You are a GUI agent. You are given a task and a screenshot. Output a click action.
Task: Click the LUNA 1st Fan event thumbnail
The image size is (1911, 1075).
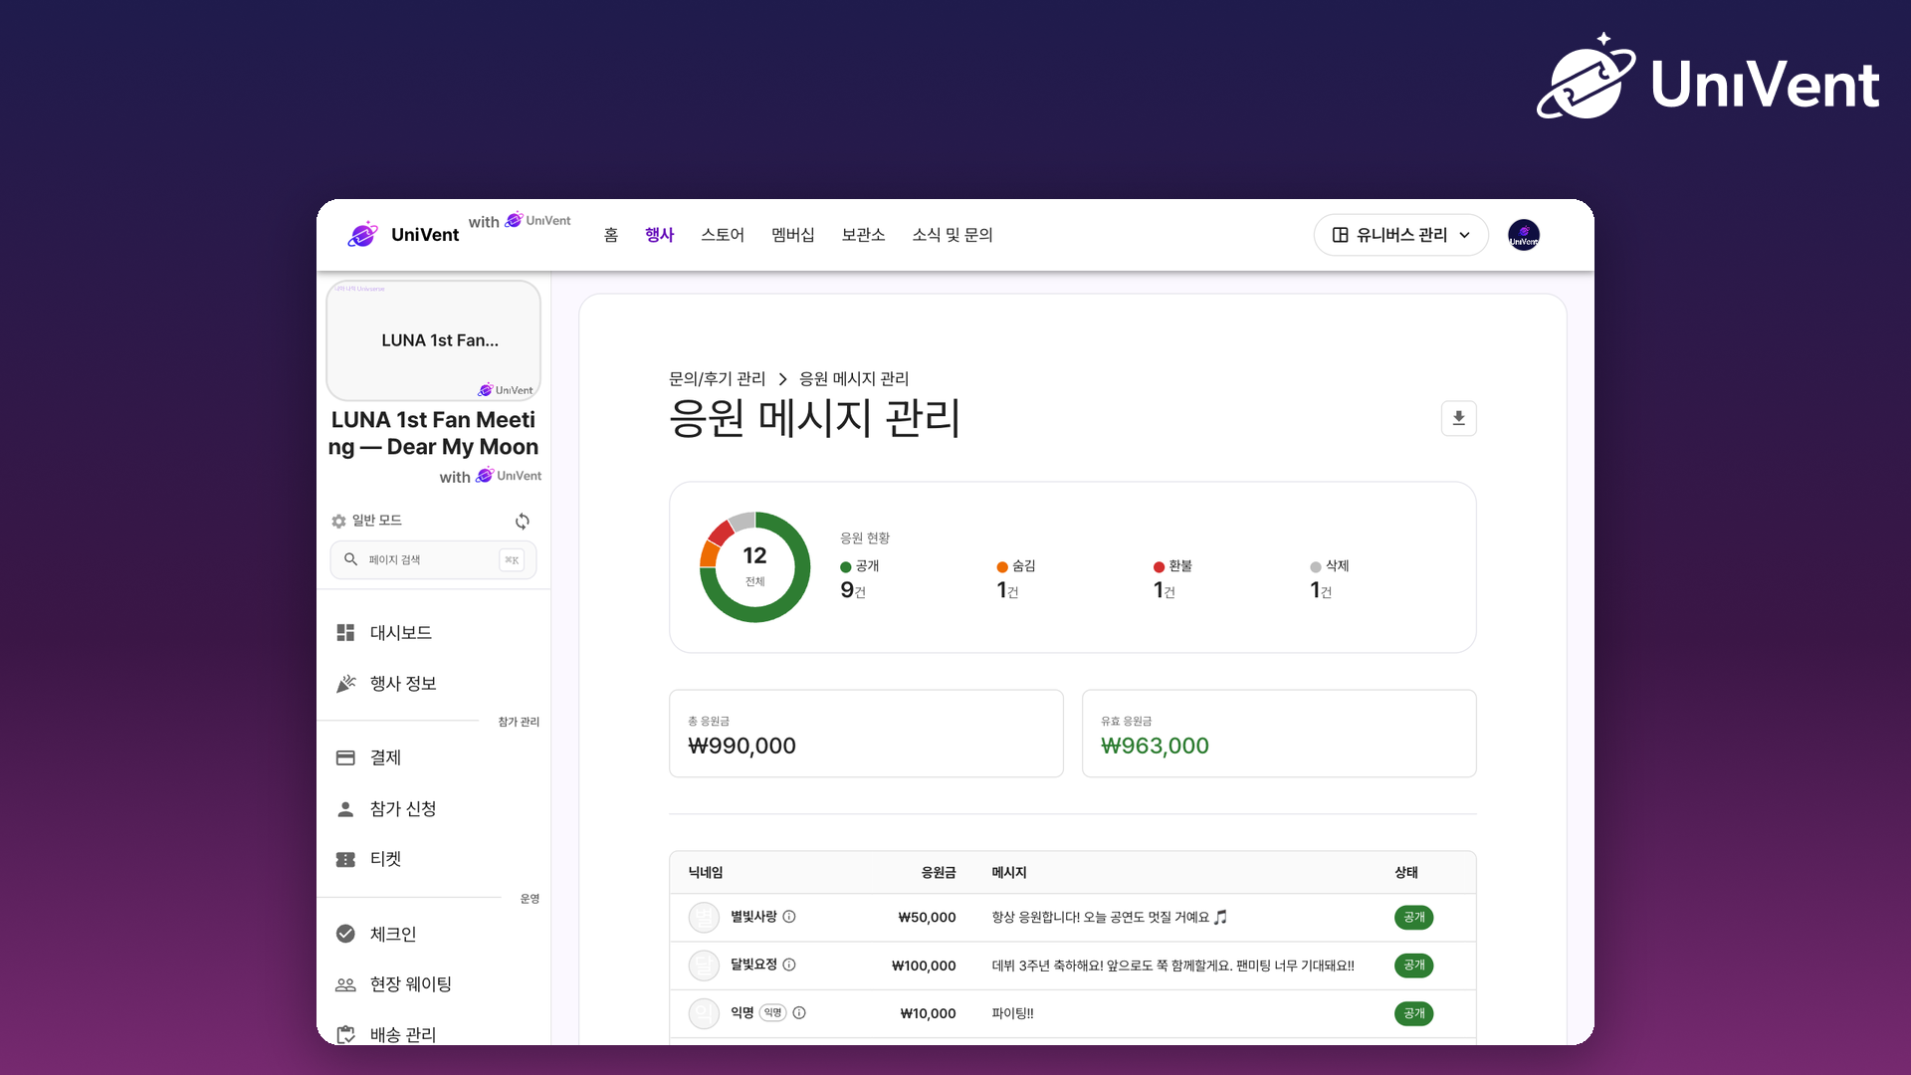[433, 340]
